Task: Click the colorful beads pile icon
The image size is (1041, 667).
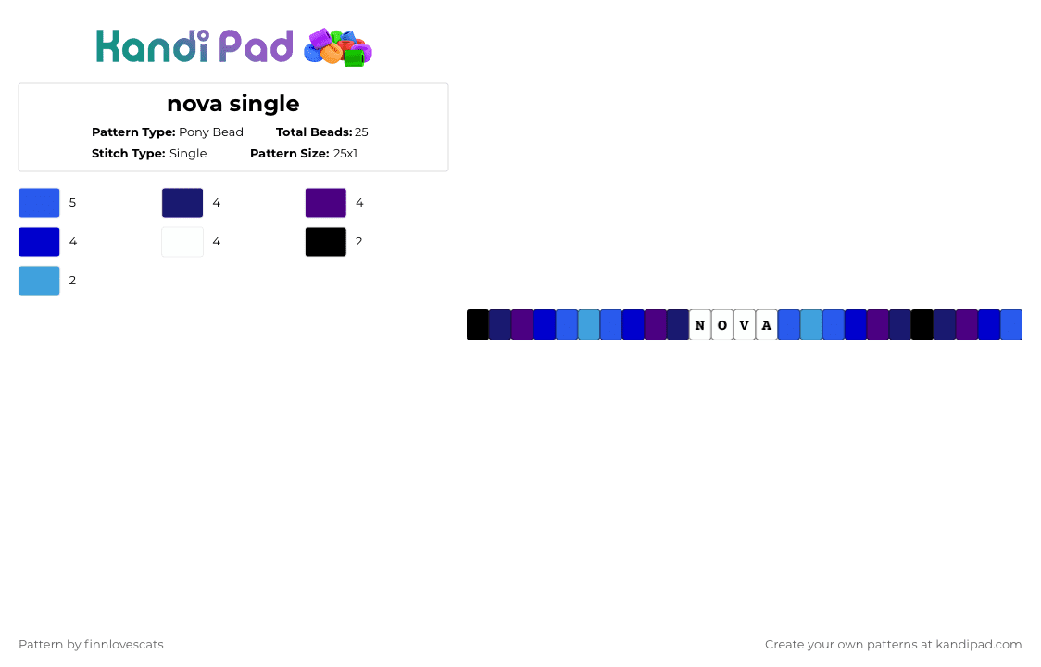Action: point(338,48)
